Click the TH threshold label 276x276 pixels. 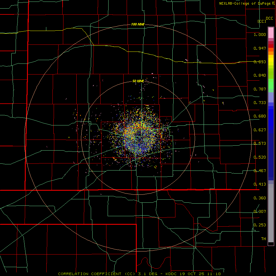pyautogui.click(x=263, y=239)
